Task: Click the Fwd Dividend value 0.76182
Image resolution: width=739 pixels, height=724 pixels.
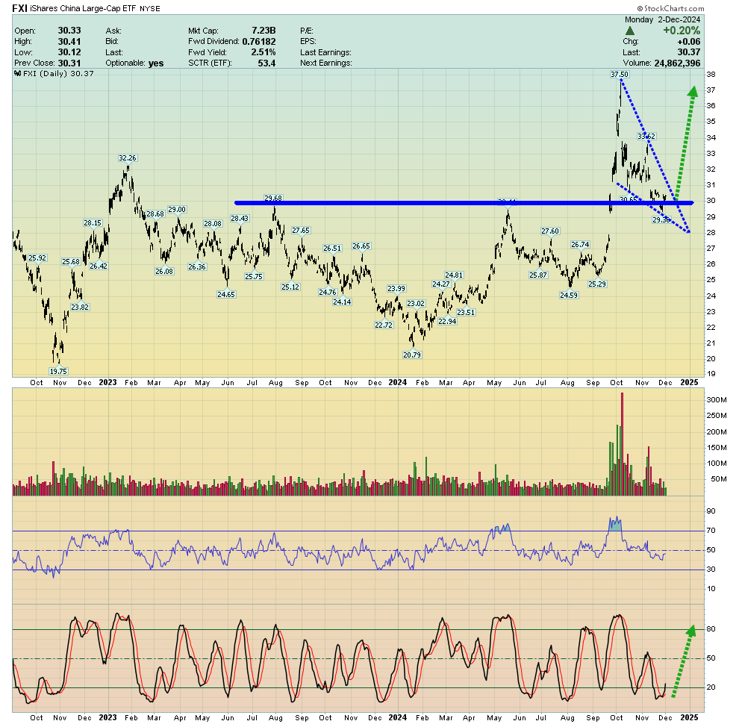Action: pos(259,42)
